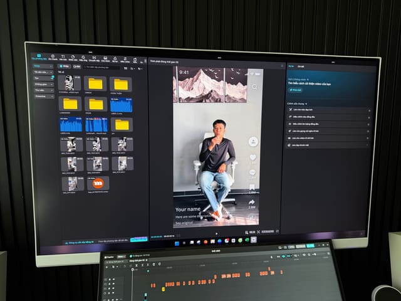Open the pointer tool mode dropdown
This screenshot has width=401, height=301.
(x=117, y=267)
